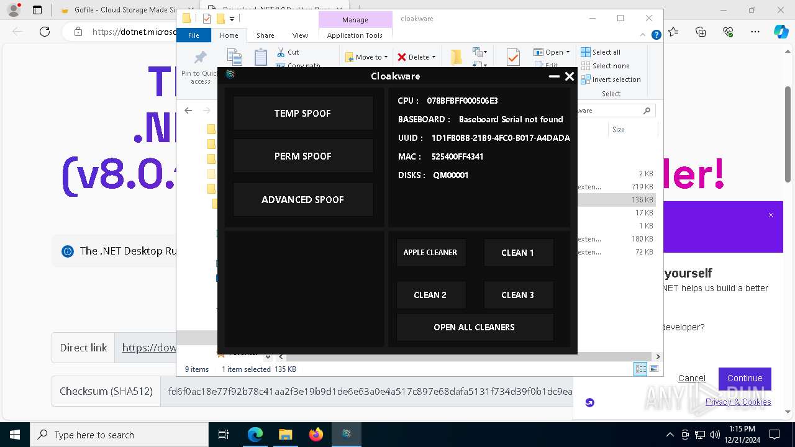Refresh the Edge browser page
The image size is (795, 447).
point(44,32)
